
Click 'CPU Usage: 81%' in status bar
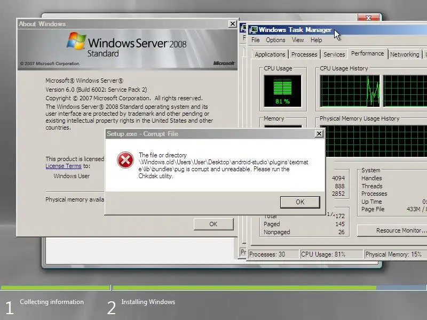tap(331, 254)
